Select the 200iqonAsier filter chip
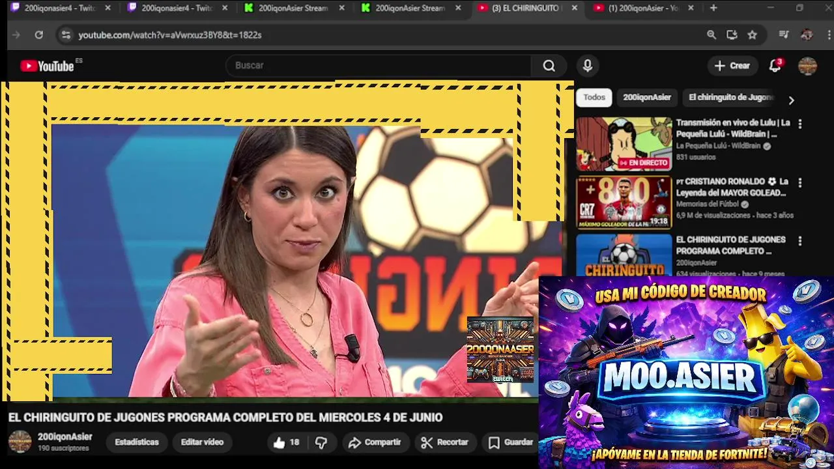This screenshot has height=469, width=834. (x=647, y=98)
